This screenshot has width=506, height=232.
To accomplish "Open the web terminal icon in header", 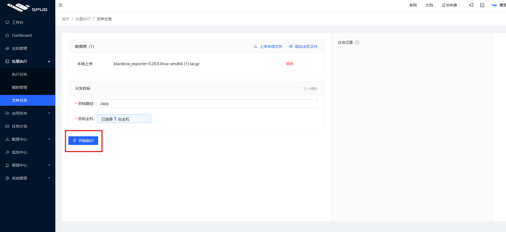I will 482,5.
